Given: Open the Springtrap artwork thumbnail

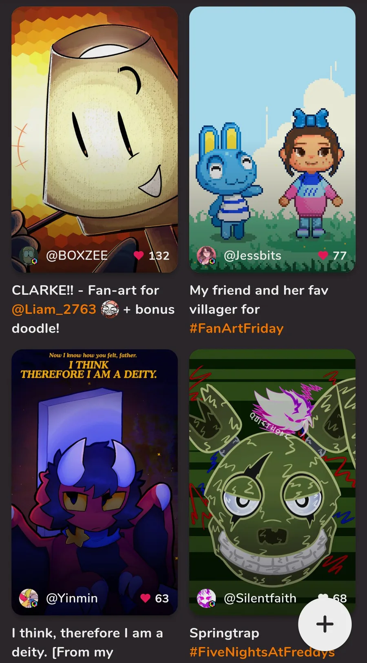Looking at the screenshot, I should click(x=272, y=482).
